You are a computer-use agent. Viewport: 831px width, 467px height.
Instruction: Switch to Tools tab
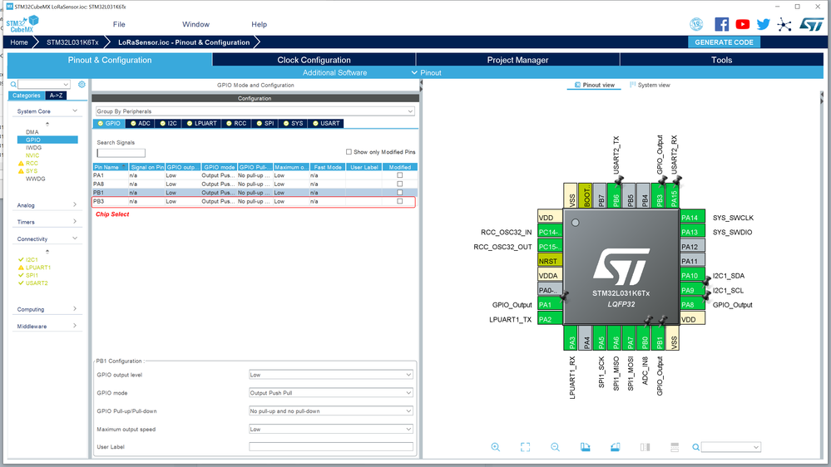click(721, 60)
